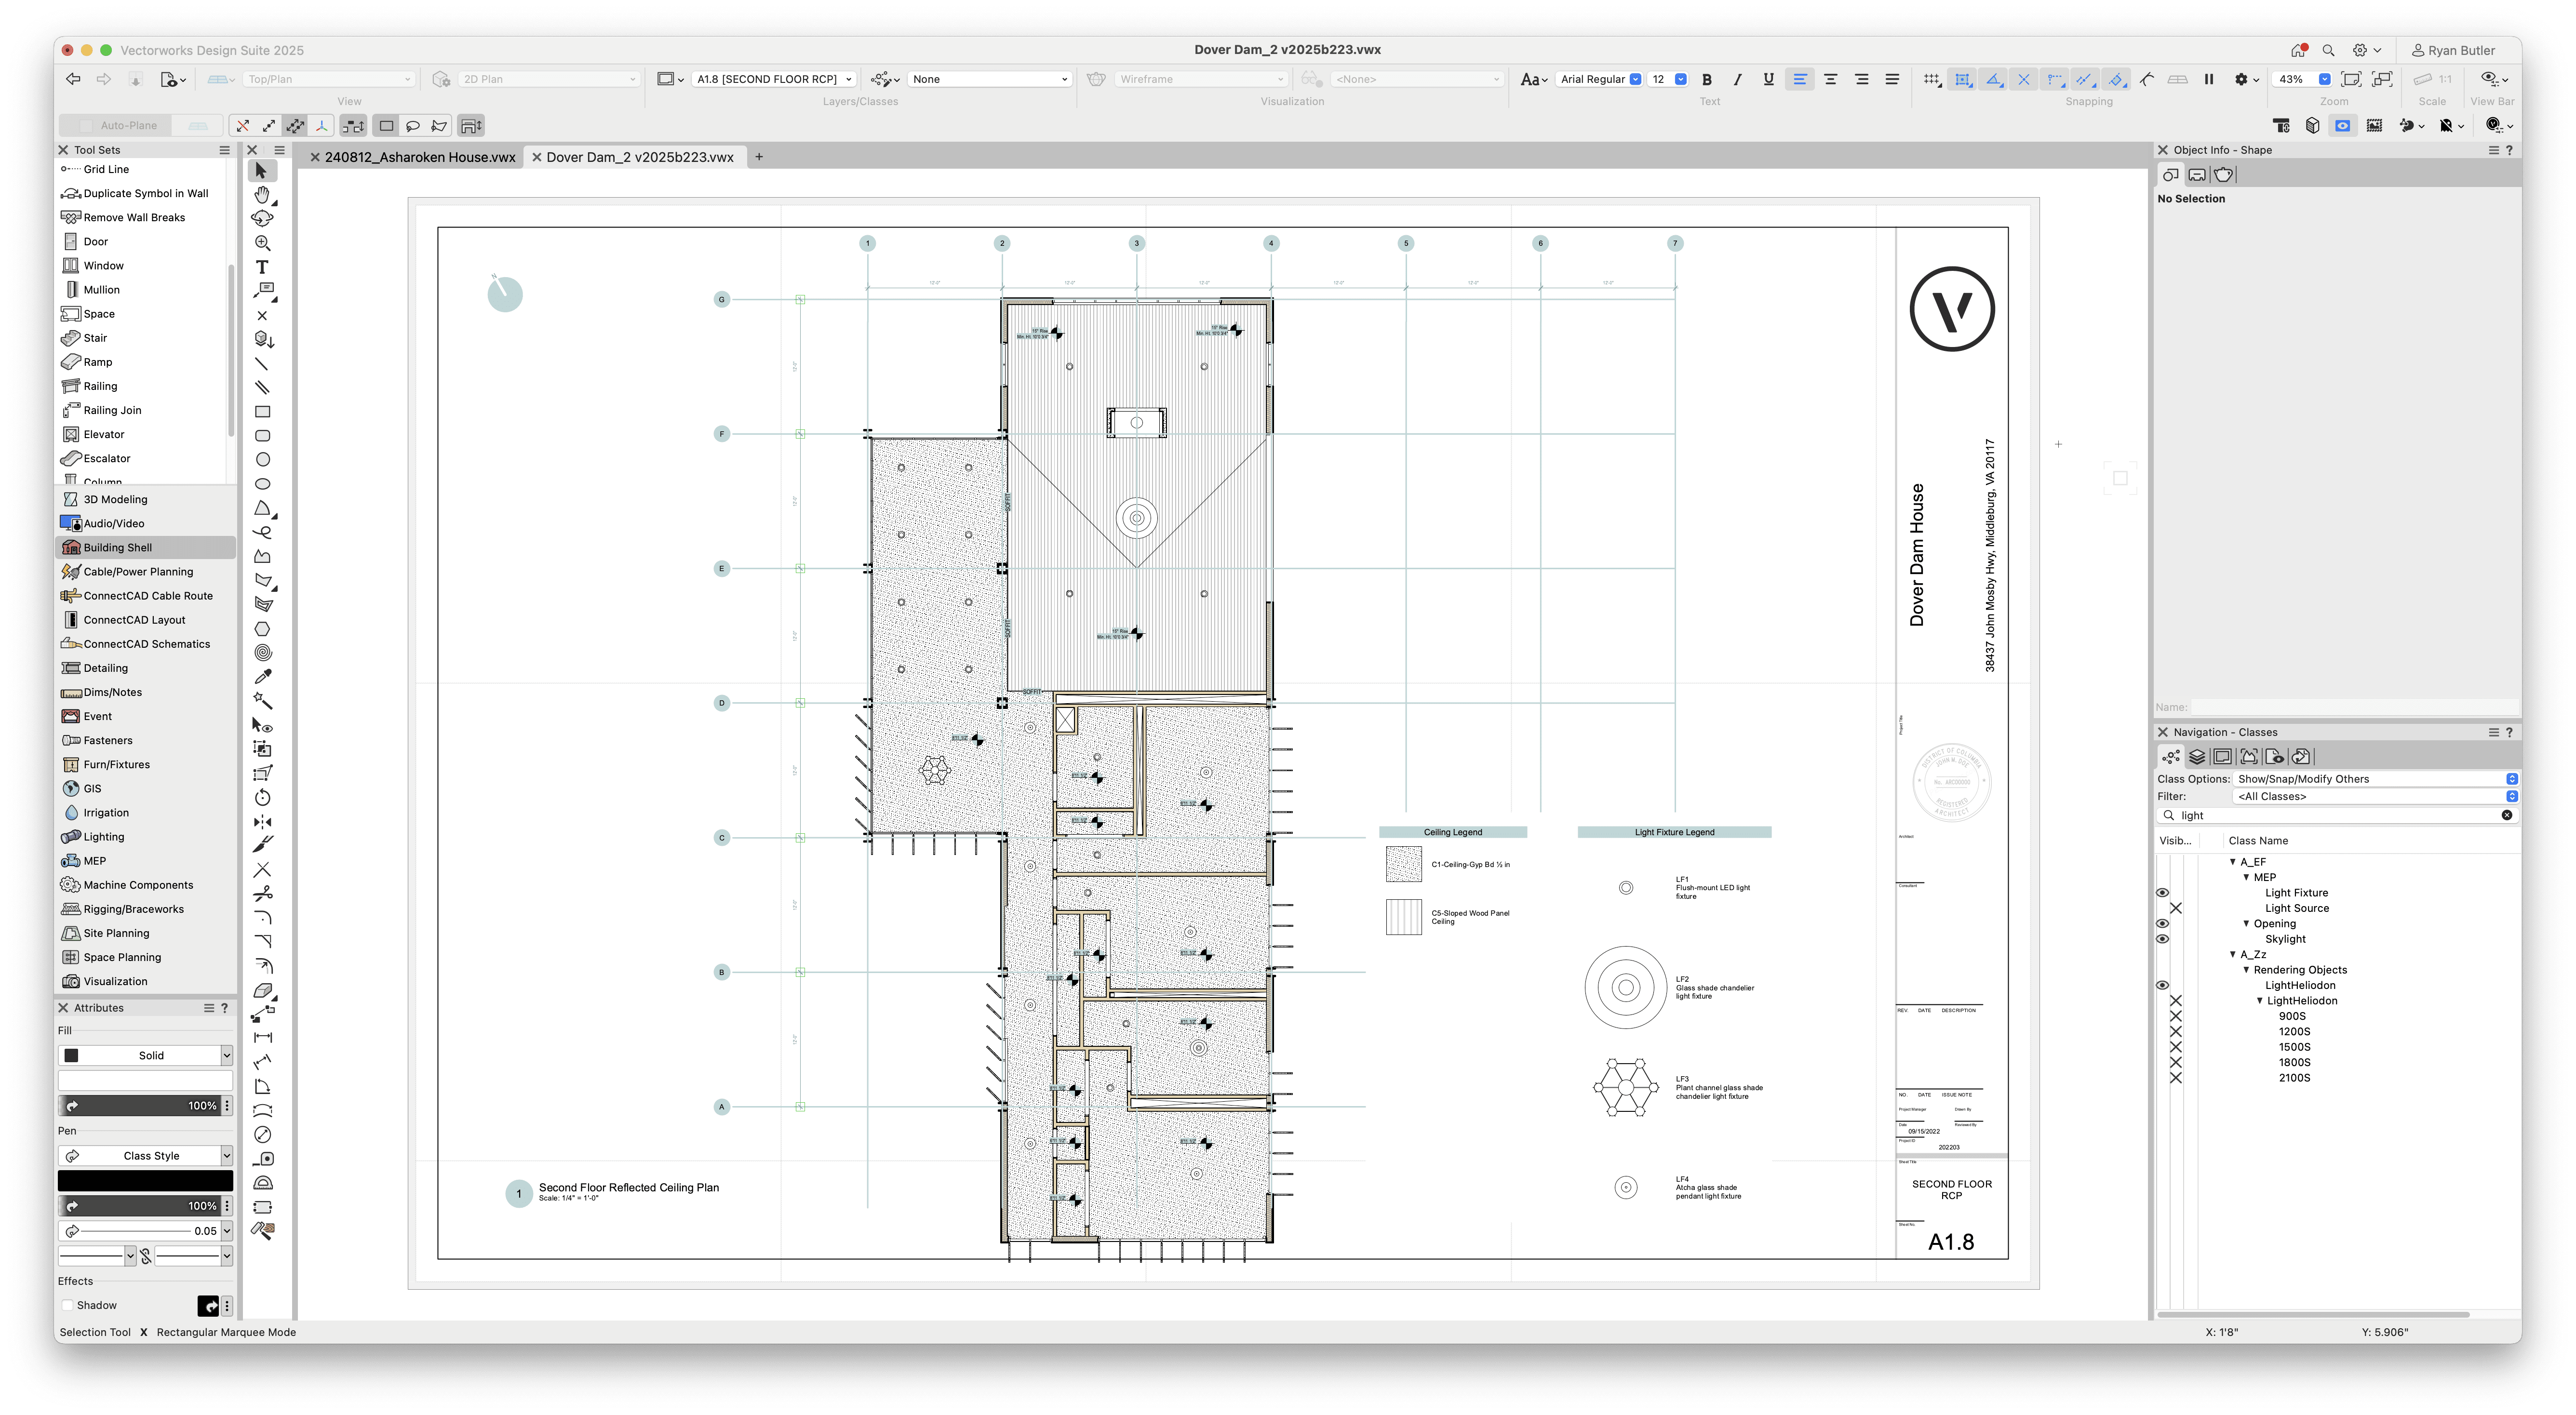Image resolution: width=2576 pixels, height=1415 pixels.
Task: Enable the Shadow effect checkbox
Action: [x=68, y=1305]
